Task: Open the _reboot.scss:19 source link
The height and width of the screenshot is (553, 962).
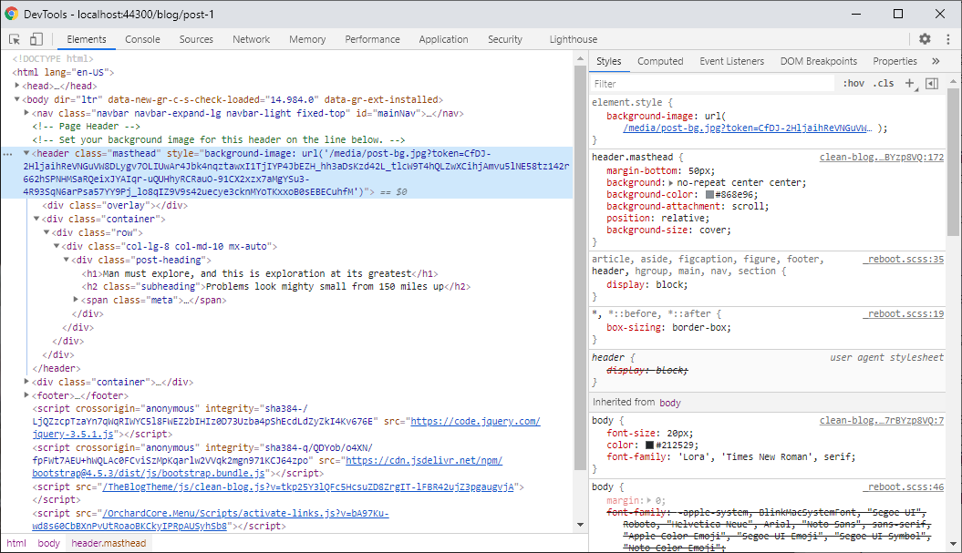Action: (903, 314)
